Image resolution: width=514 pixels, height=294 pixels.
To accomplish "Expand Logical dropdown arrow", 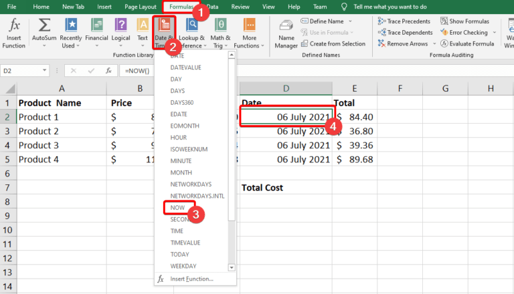I will click(120, 46).
